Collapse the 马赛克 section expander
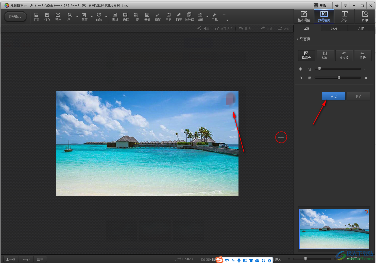The image size is (376, 263). (x=298, y=39)
